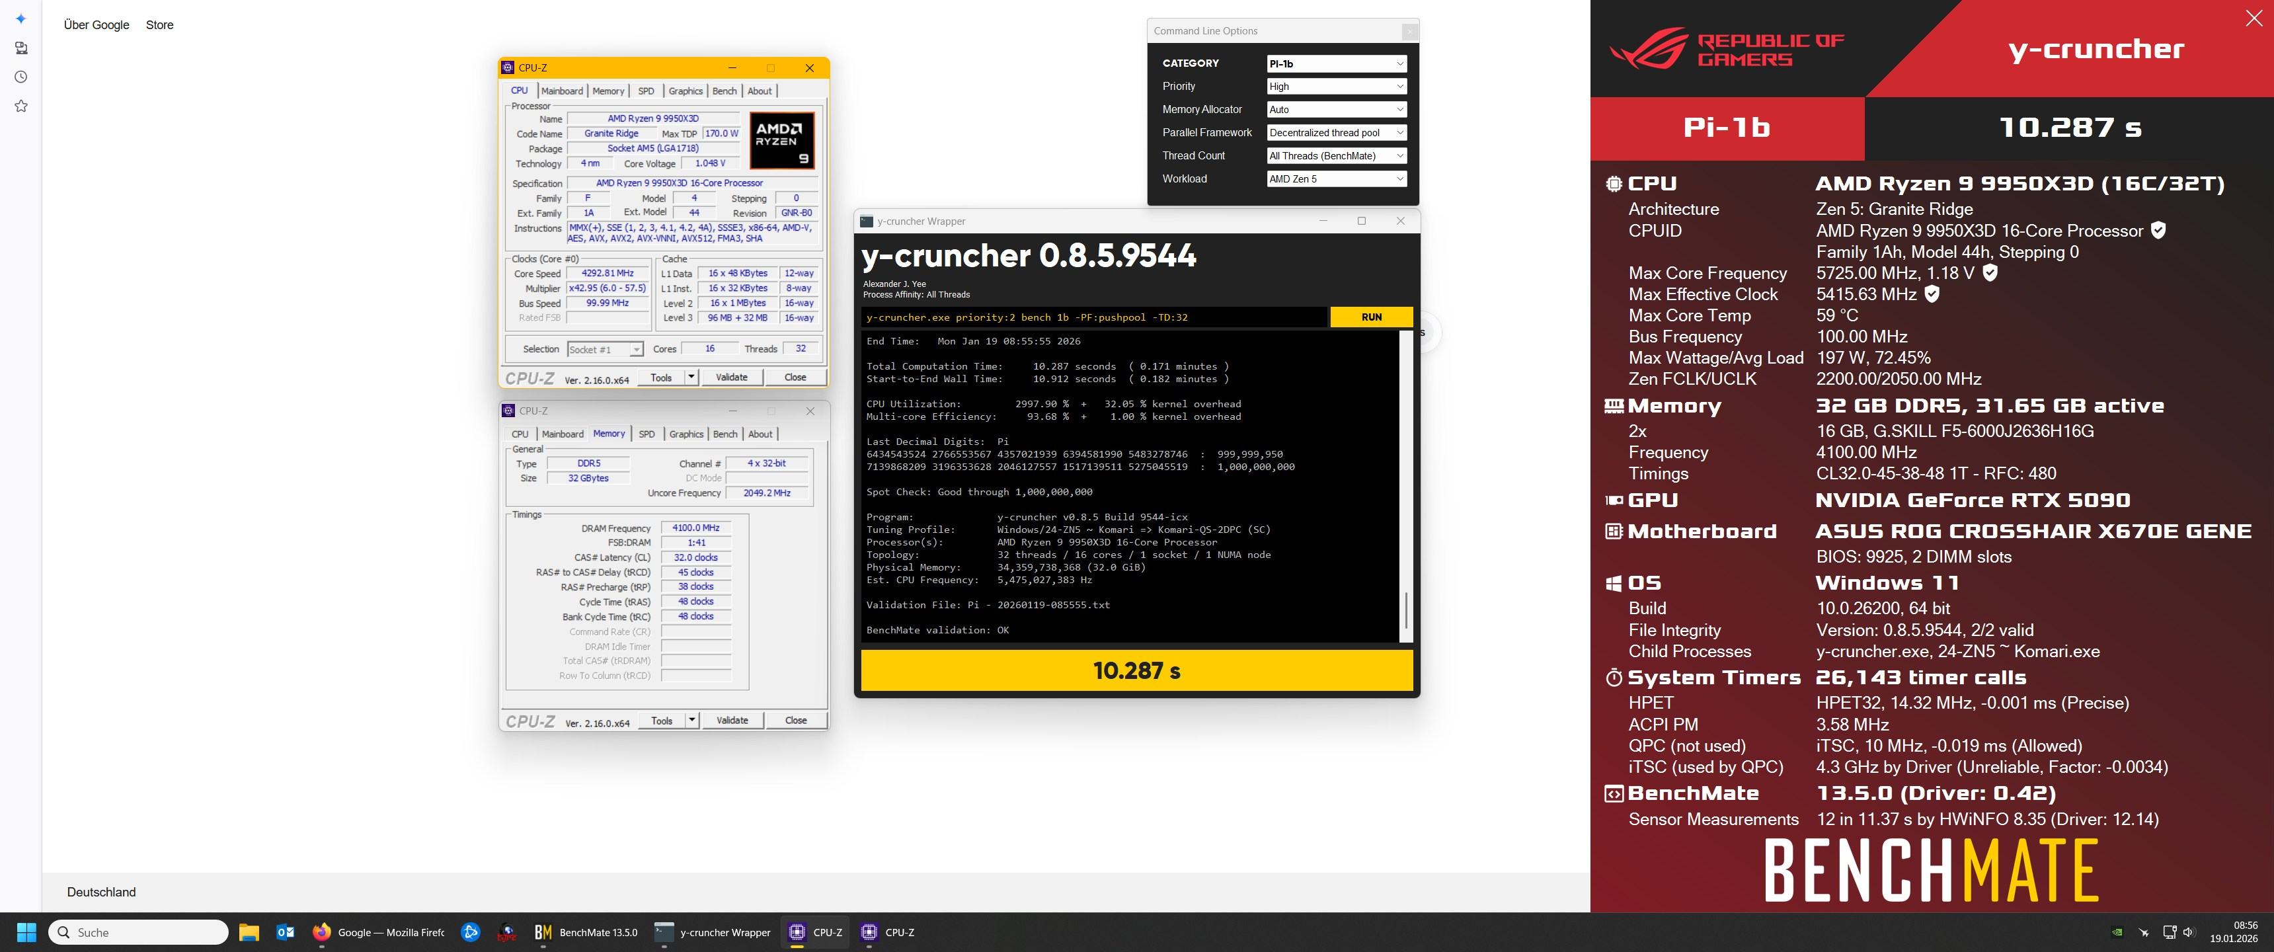Open the Parallel Framework dropdown
The height and width of the screenshot is (952, 2274).
(x=1335, y=132)
